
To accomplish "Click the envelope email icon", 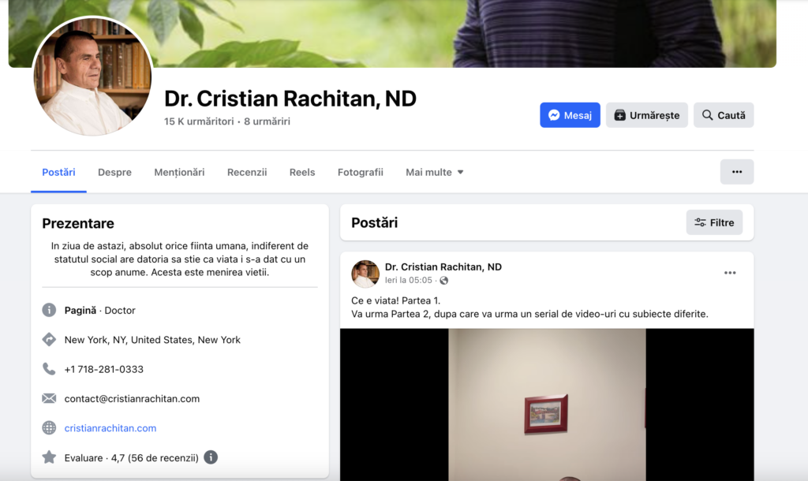I will [49, 399].
